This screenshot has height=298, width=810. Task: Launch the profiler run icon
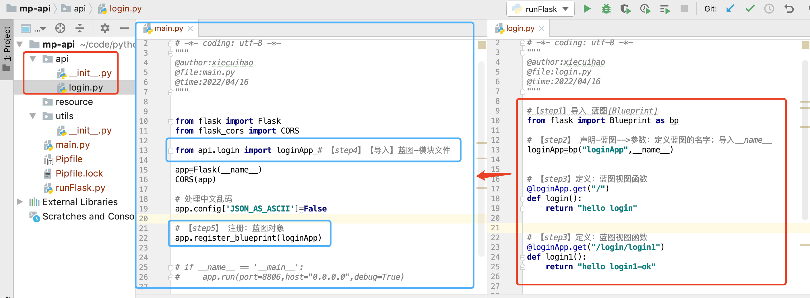click(x=645, y=9)
